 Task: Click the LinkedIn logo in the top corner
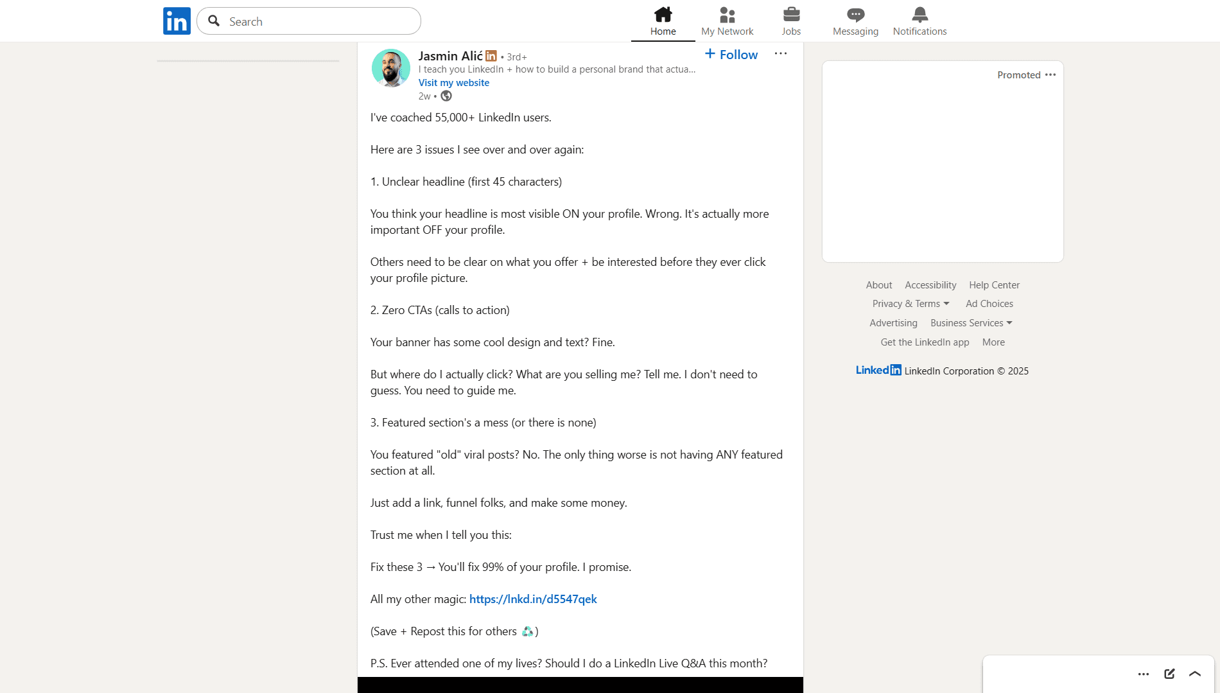tap(176, 21)
